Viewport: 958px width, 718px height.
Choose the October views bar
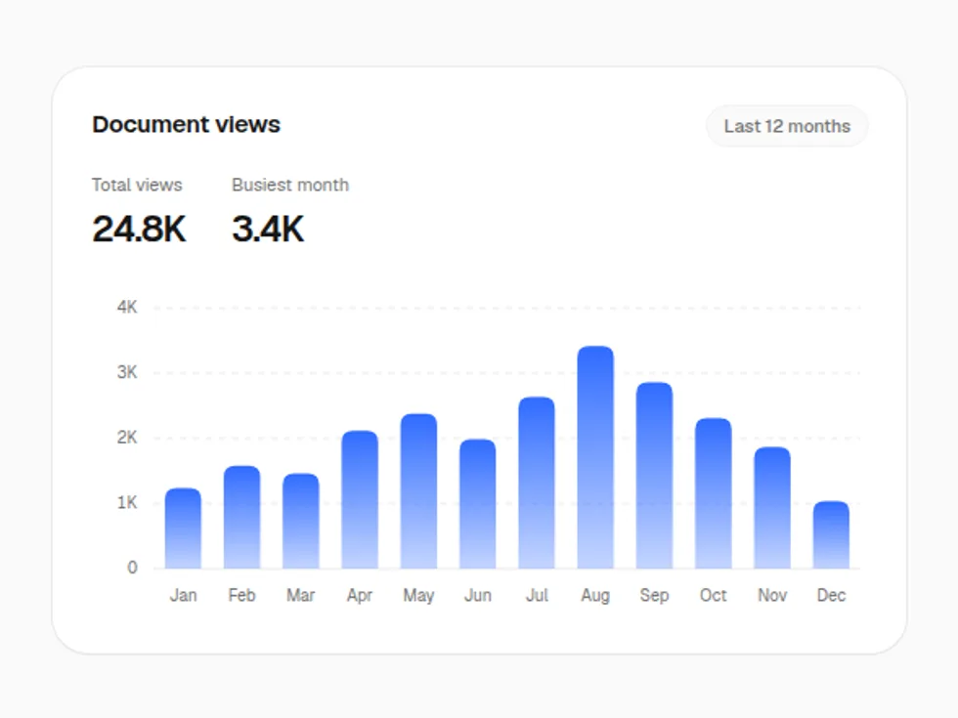coord(713,493)
